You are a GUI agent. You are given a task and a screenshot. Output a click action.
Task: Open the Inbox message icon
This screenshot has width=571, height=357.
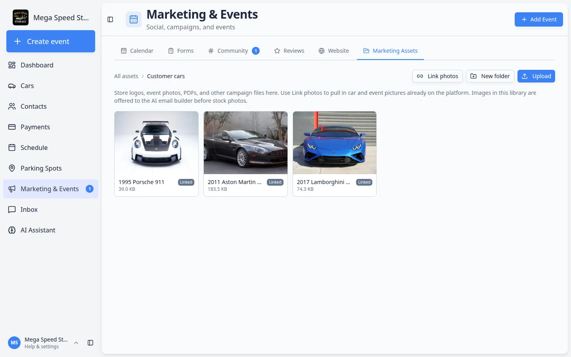coord(12,209)
